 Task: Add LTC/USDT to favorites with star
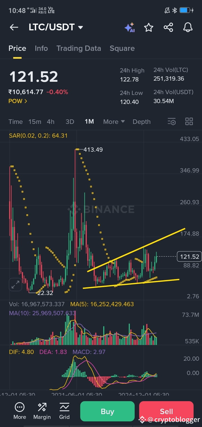click(x=149, y=27)
